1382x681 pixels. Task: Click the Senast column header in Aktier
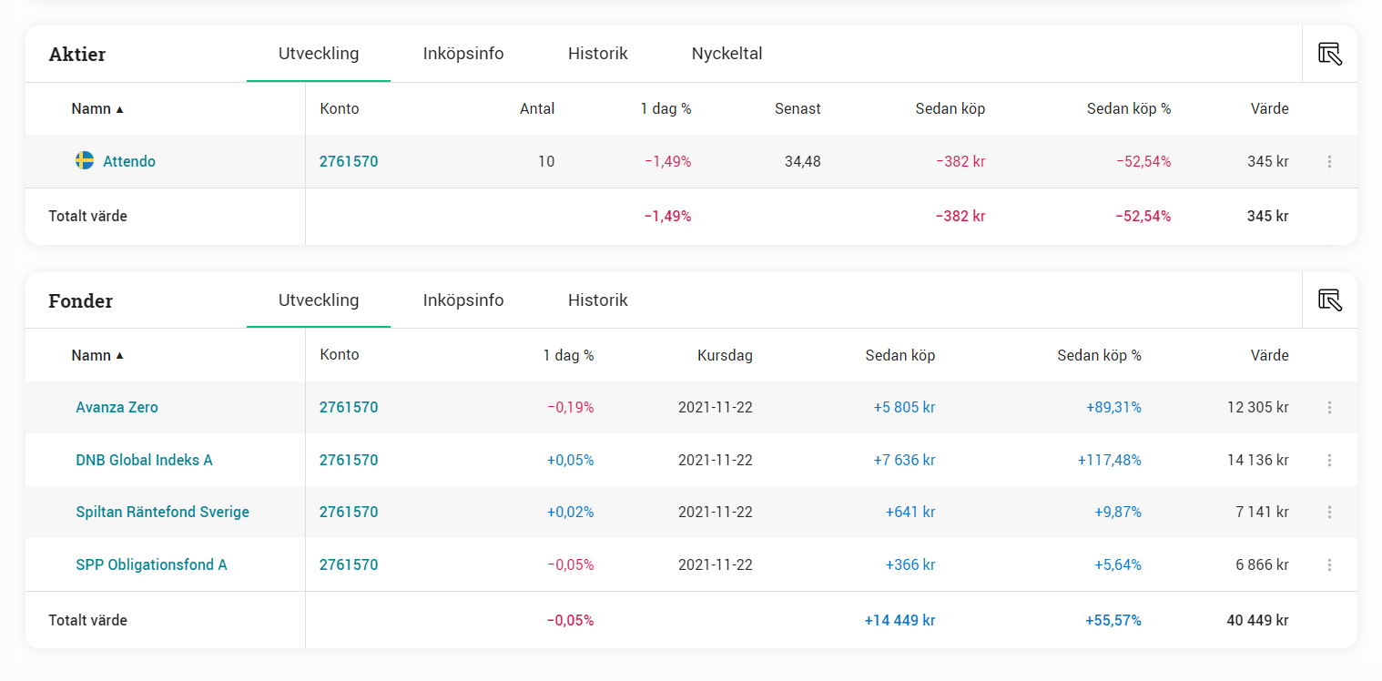(798, 109)
